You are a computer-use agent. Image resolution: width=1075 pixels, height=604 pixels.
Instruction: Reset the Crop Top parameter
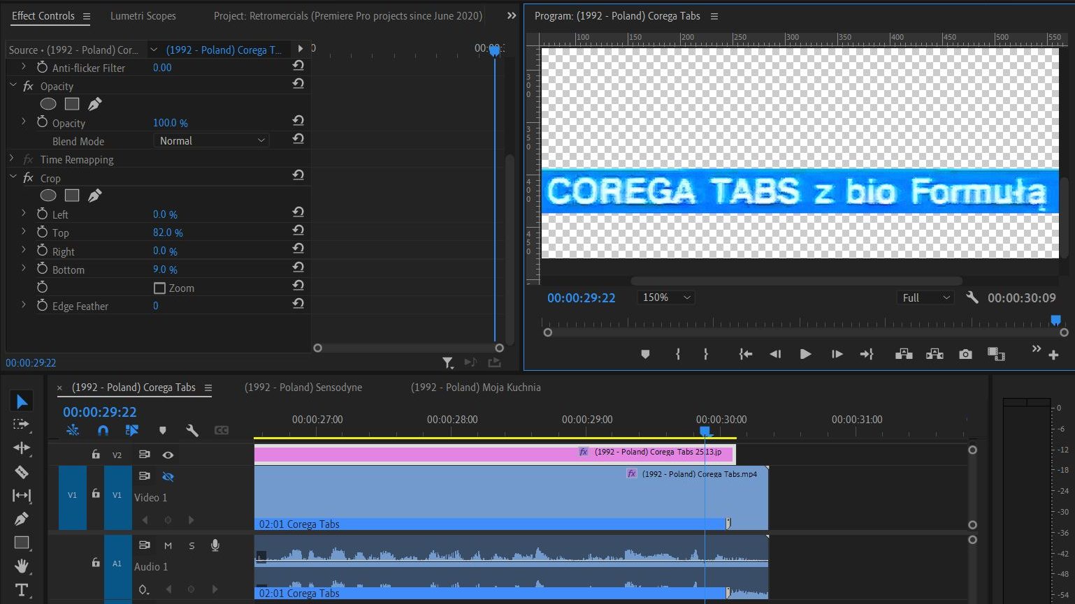coord(298,230)
